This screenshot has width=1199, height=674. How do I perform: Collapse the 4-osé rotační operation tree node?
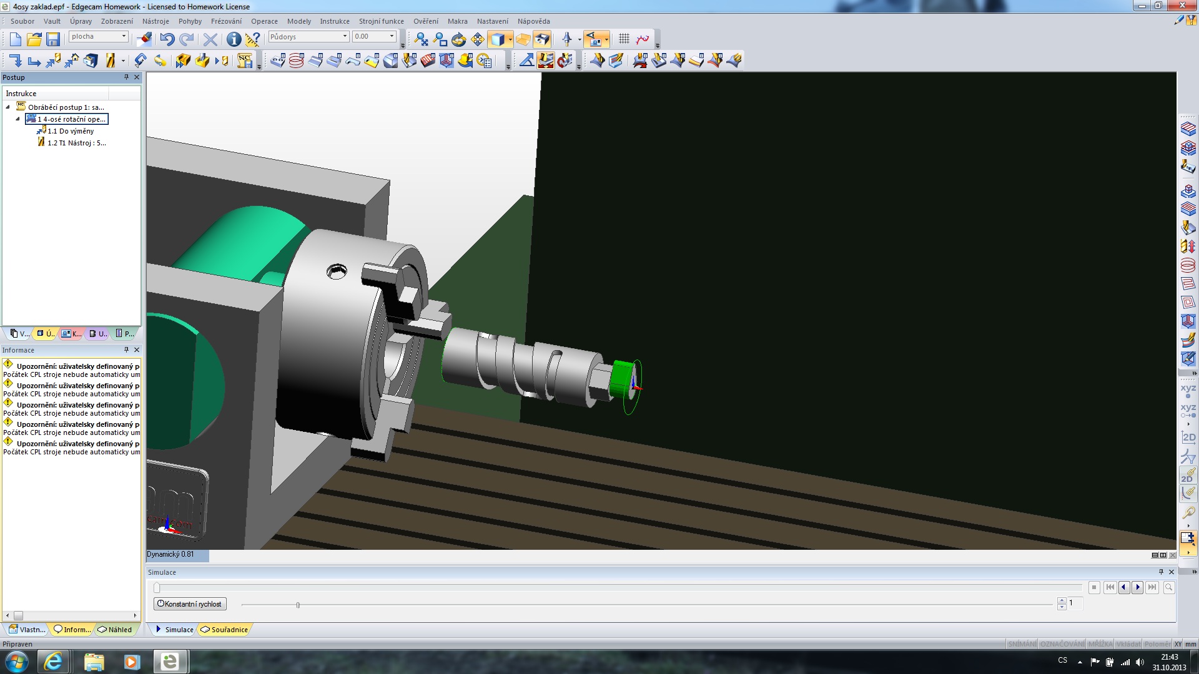pyautogui.click(x=18, y=119)
